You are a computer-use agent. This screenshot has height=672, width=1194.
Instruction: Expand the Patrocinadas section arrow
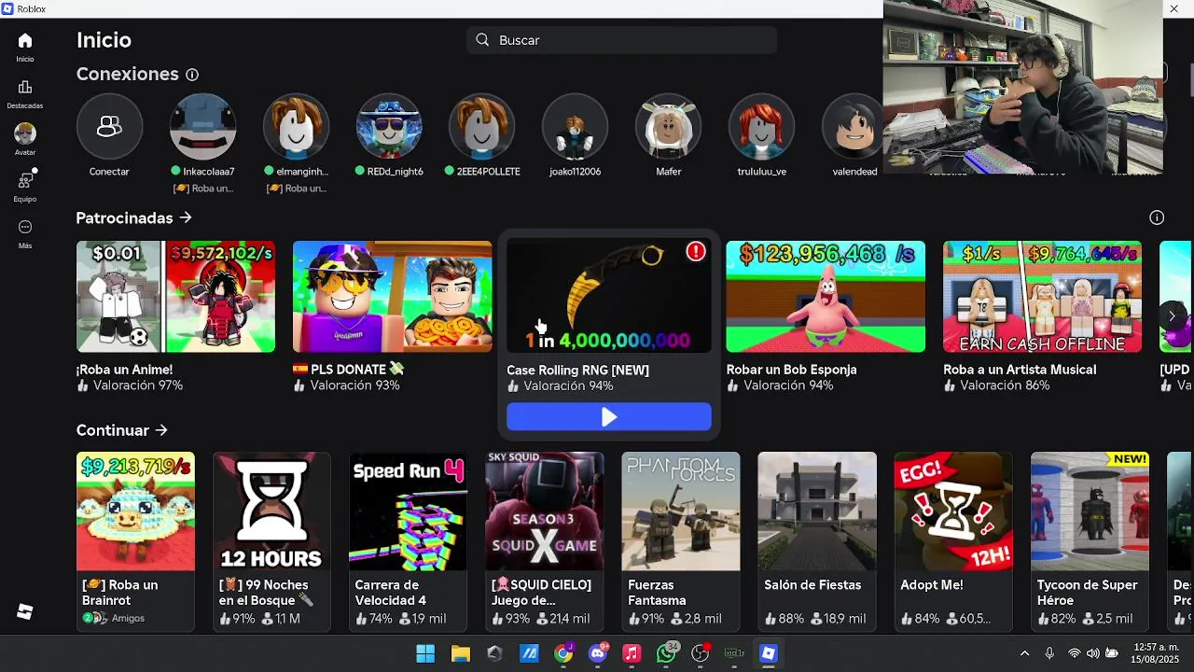click(x=186, y=217)
